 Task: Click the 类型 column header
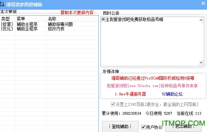tap(7, 19)
